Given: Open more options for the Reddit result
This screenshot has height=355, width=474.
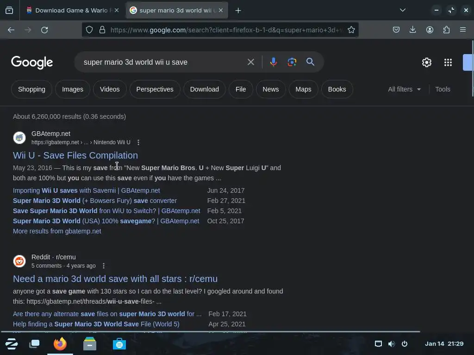Looking at the screenshot, I should tap(104, 266).
